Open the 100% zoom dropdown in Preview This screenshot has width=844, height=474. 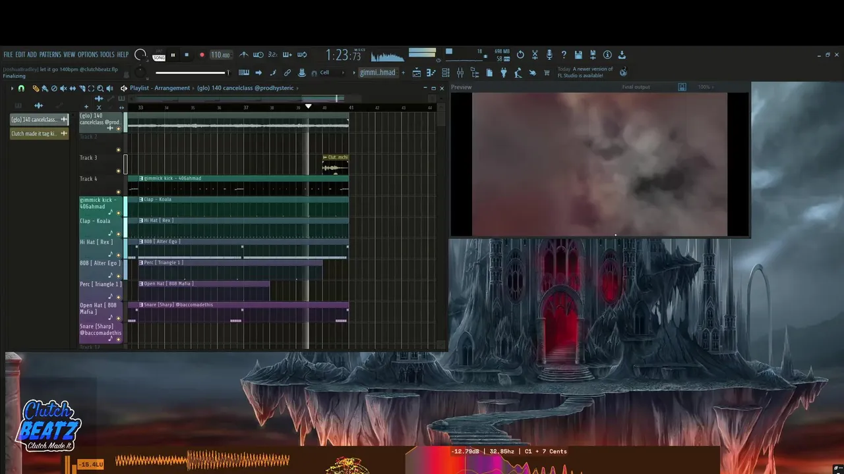tap(706, 87)
